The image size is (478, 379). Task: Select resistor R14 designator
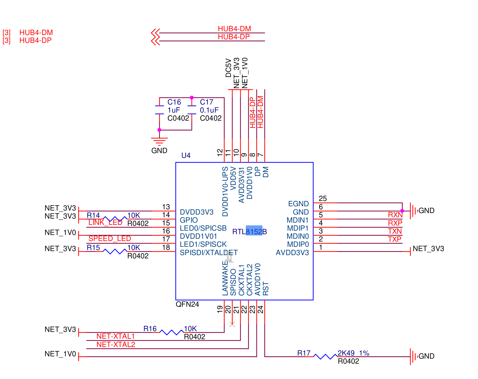point(93,215)
